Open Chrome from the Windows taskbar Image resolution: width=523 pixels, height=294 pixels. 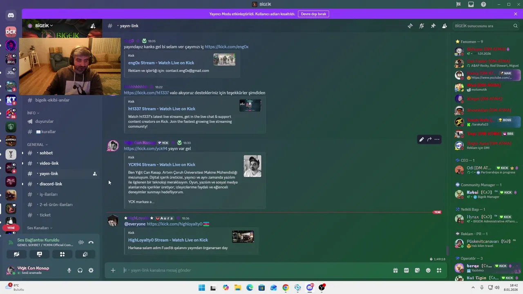286,287
